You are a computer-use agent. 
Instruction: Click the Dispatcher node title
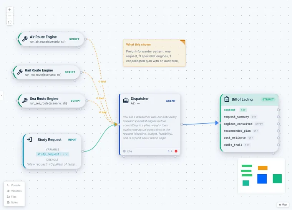coord(139,99)
